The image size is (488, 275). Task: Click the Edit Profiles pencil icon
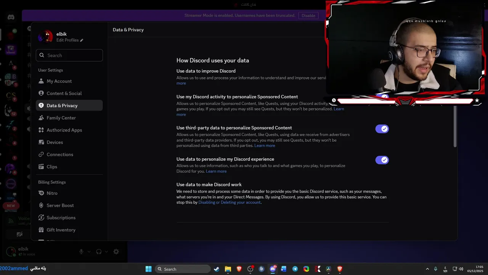point(82,40)
